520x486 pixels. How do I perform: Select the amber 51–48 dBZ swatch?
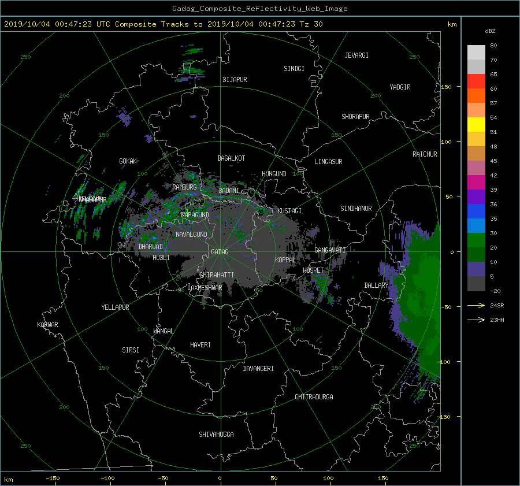point(476,139)
